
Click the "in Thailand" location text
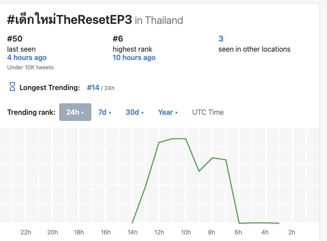[159, 20]
